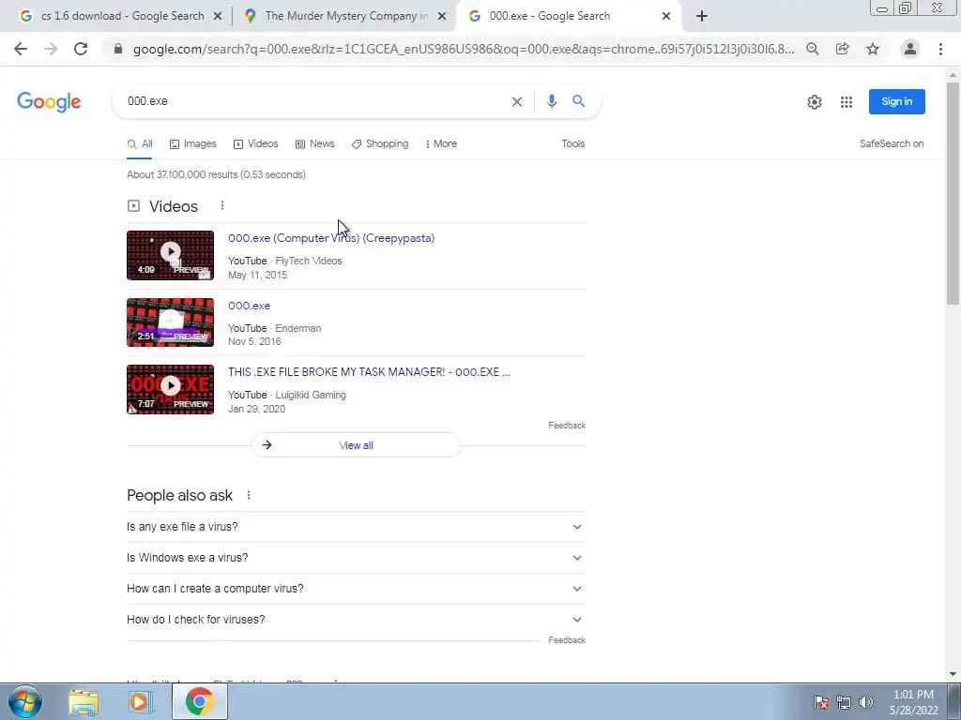Open the More search filters dropdown
961x720 pixels.
tap(441, 143)
